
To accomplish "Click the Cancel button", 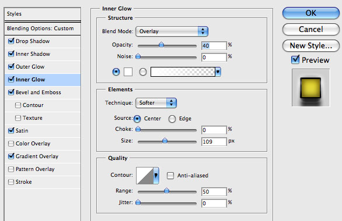I will [x=311, y=29].
